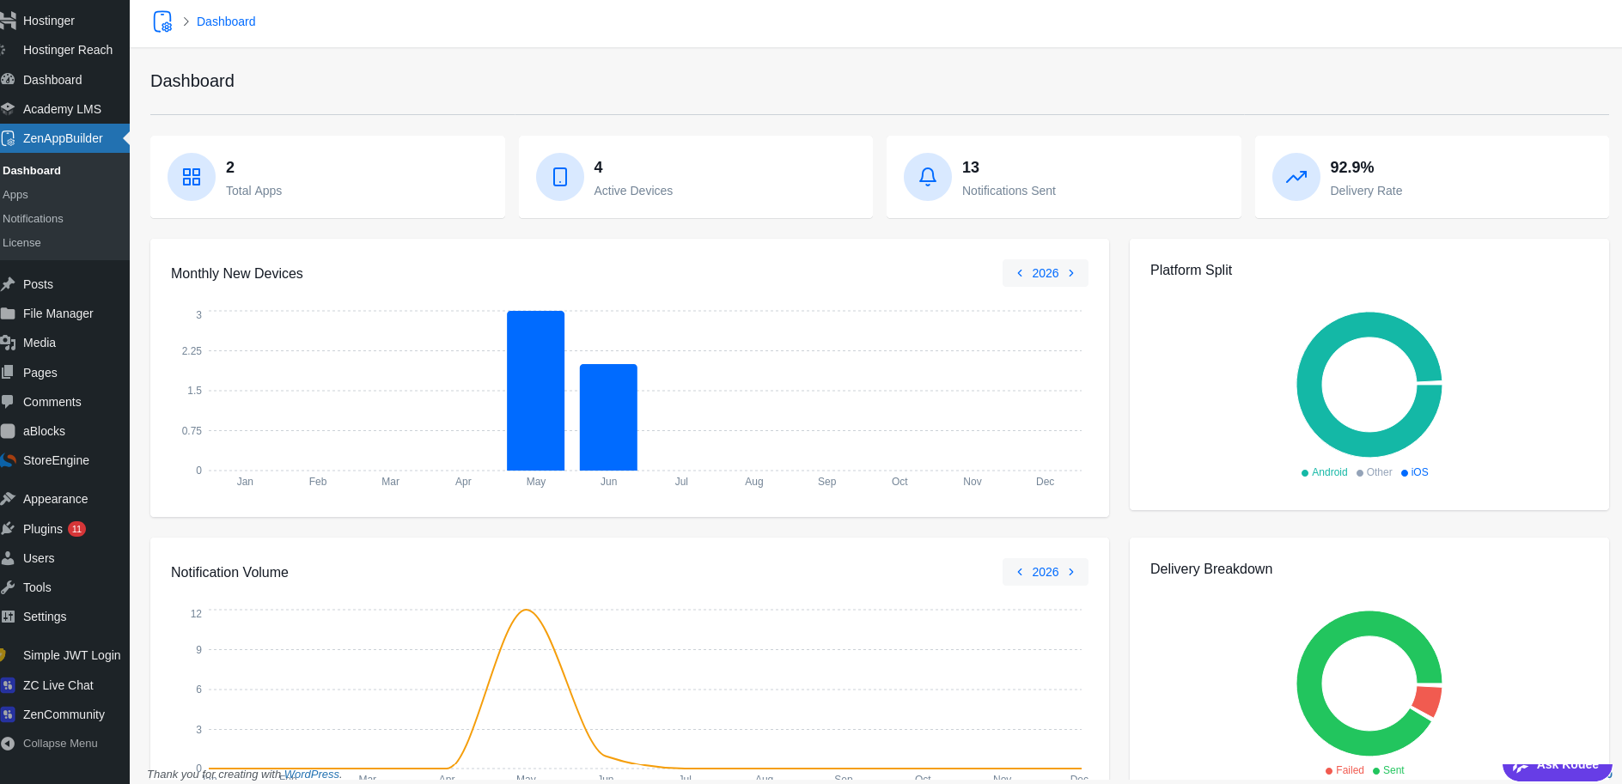1622x784 pixels.
Task: Click the ZenAppBuilder breadcrumb icon
Action: (162, 21)
